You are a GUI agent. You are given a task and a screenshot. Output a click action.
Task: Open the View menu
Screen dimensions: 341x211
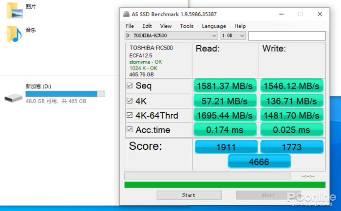coord(166,26)
